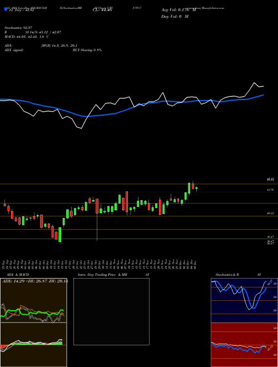The height and width of the screenshot is (367, 278).
Task: Click the 42.76 price axis label
Action: [270, 190]
